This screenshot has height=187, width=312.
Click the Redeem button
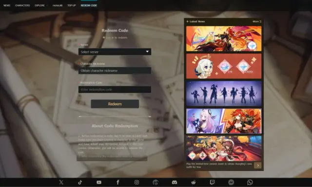point(115,104)
